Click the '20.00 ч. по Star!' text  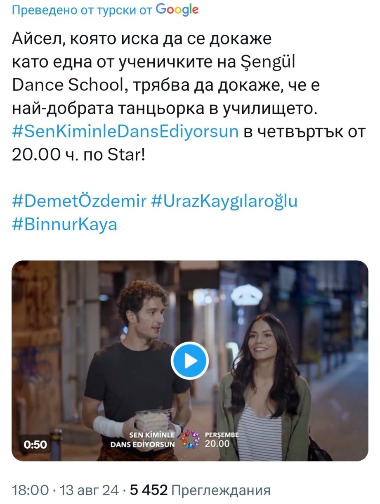tap(79, 155)
